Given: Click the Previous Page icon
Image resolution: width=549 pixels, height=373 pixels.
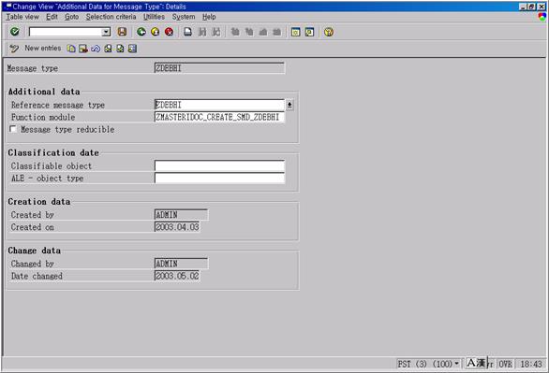Looking at the screenshot, I should tap(249, 32).
